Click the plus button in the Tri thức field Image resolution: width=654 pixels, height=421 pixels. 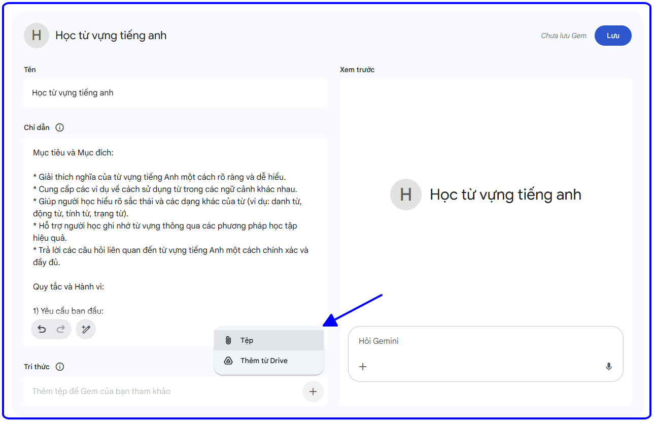tap(313, 392)
